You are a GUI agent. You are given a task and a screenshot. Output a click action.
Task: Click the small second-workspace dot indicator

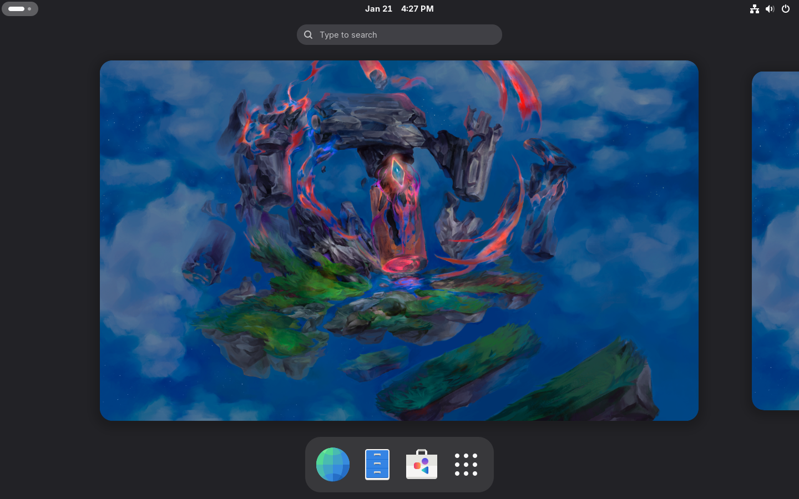(29, 9)
